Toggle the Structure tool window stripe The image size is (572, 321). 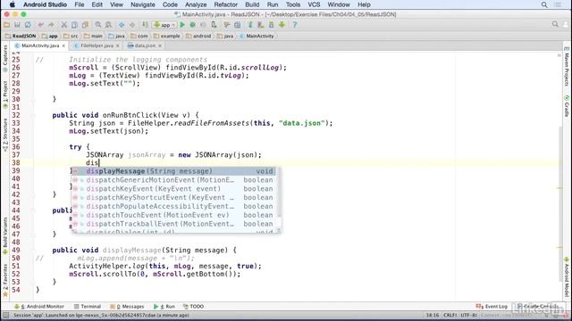coord(5,136)
